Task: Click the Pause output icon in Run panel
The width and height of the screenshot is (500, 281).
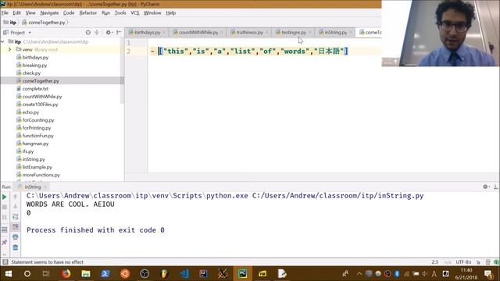Action: click(x=5, y=217)
